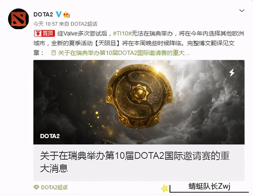
Task: Open the article card title 关于在瑞典举办
Action: click(135, 162)
